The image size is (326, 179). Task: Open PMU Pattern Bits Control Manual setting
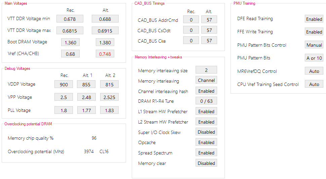[314, 45]
